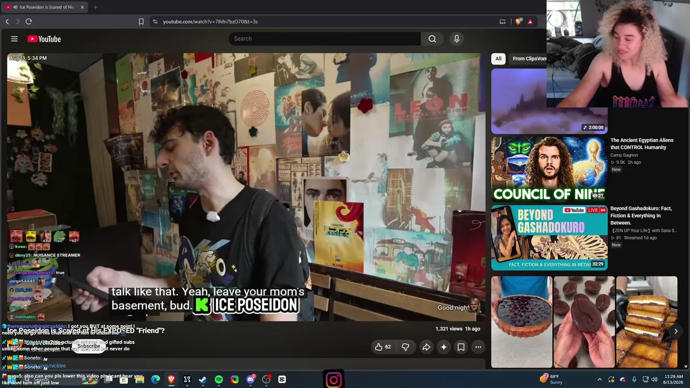Click the Instagram icon on the taskbar
This screenshot has width=690, height=388.
(334, 379)
